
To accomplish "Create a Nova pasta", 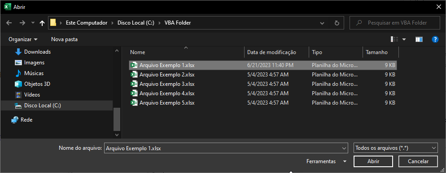I will tap(64, 39).
